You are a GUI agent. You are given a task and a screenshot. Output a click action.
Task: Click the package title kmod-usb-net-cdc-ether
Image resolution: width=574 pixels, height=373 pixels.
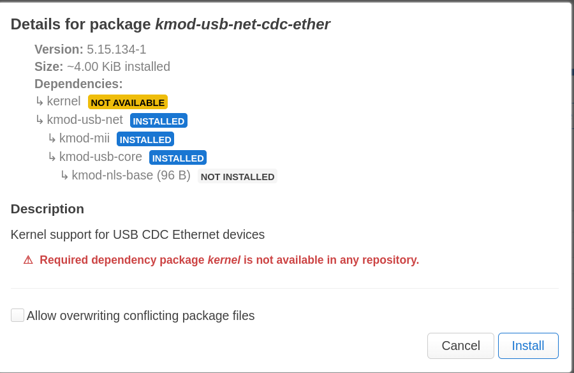pos(242,24)
